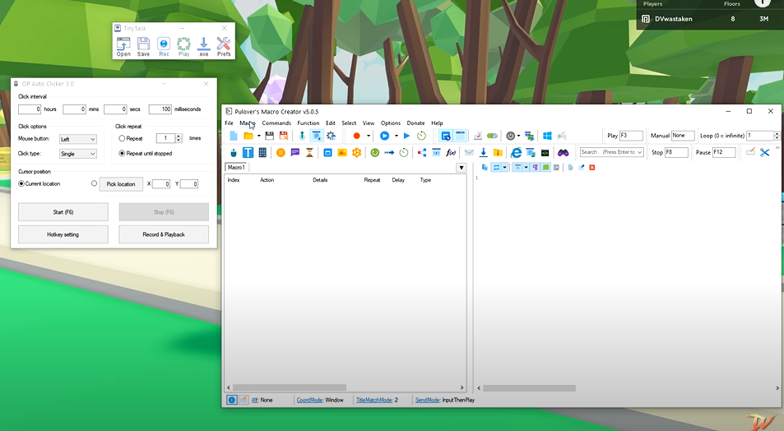The width and height of the screenshot is (784, 431).
Task: Click the Pick location button
Action: coord(121,184)
